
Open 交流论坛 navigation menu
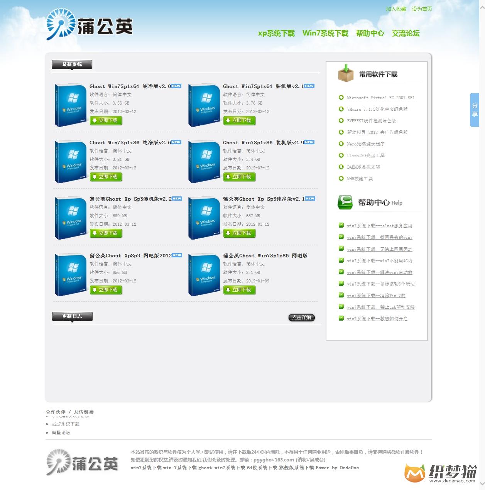pyautogui.click(x=406, y=34)
